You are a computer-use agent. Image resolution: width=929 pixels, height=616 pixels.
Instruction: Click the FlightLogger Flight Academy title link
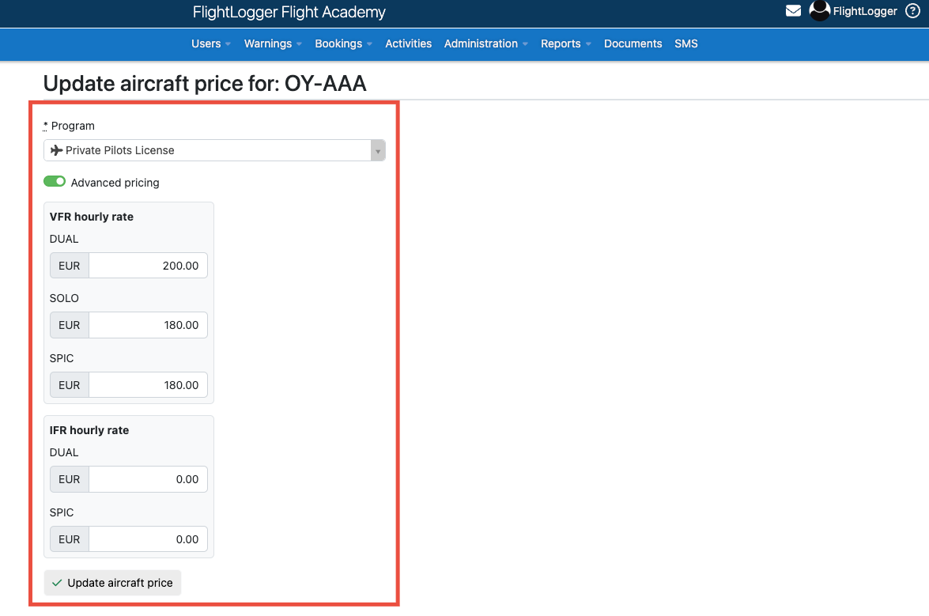289,12
